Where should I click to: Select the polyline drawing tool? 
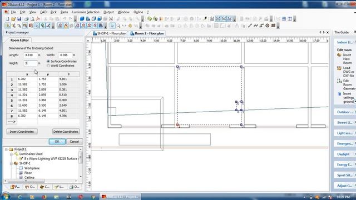point(256,26)
